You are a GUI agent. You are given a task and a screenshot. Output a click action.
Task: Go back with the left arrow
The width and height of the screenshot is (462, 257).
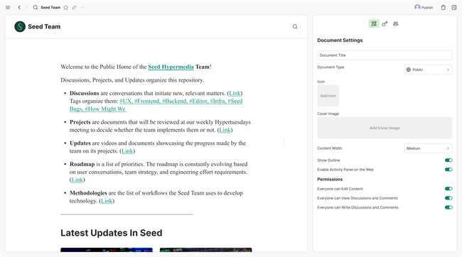click(x=19, y=7)
